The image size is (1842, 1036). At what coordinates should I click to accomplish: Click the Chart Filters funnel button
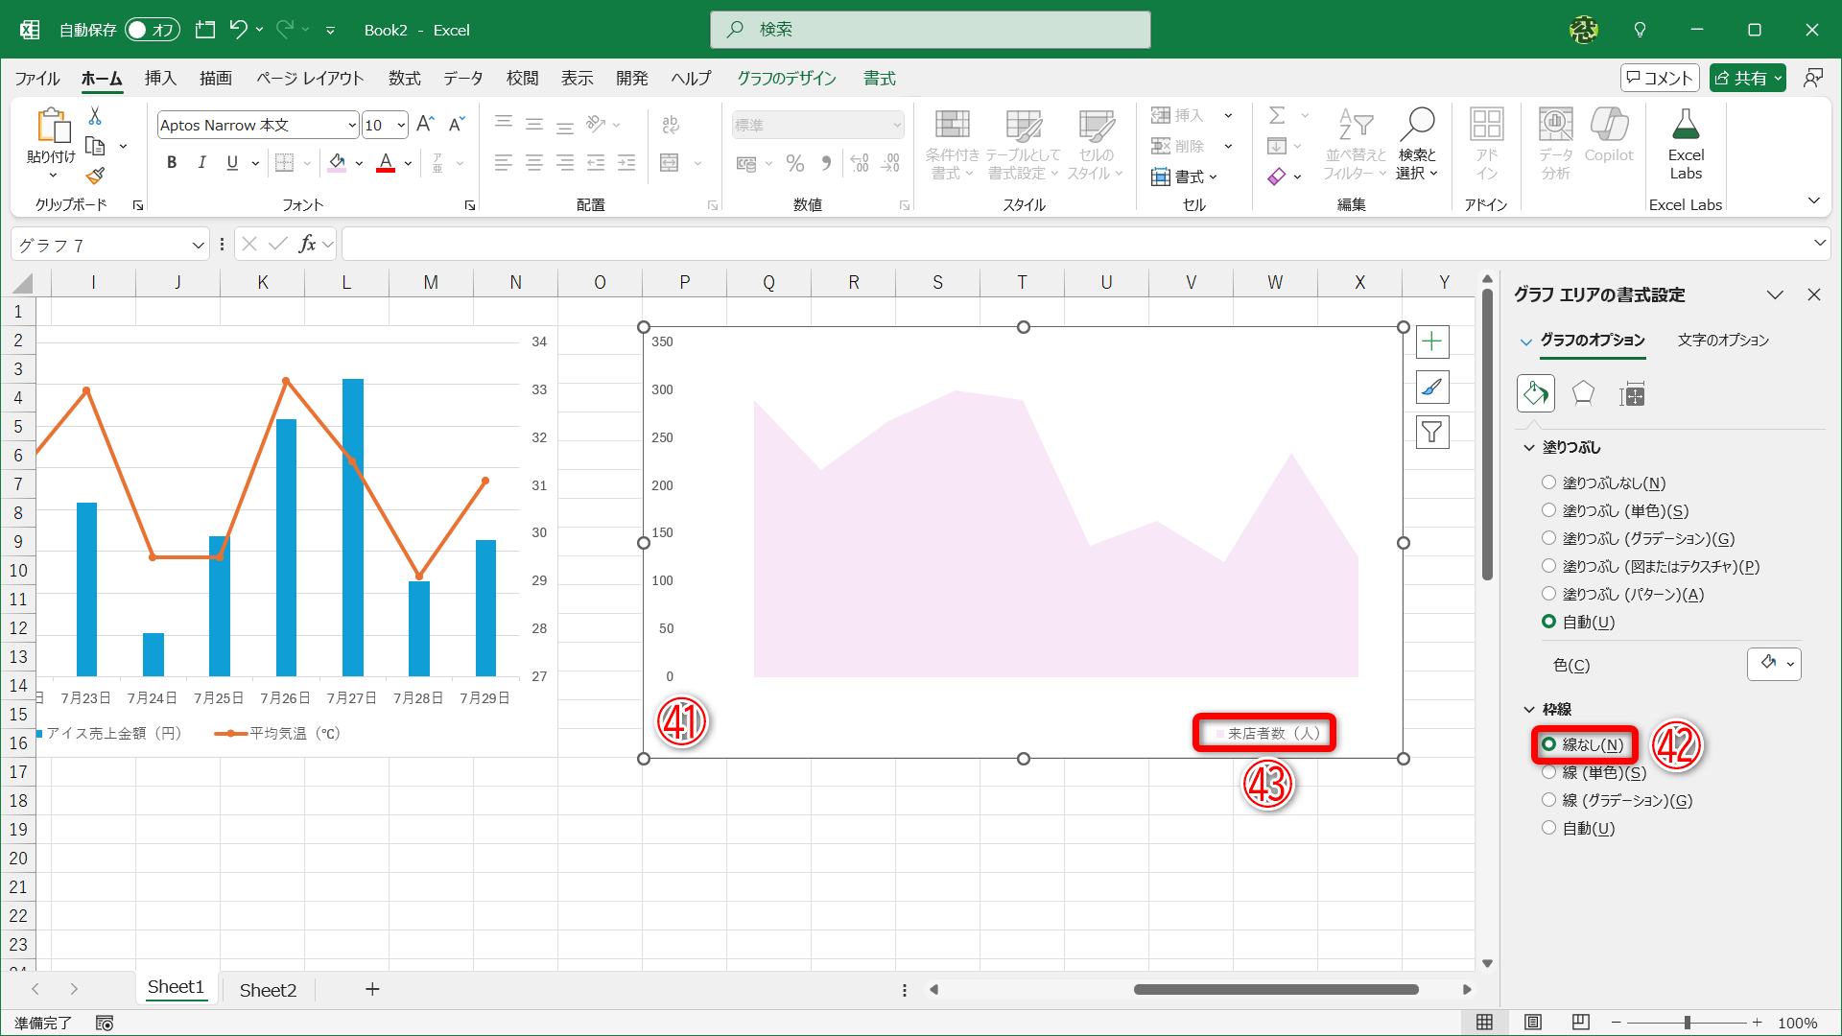(1431, 433)
